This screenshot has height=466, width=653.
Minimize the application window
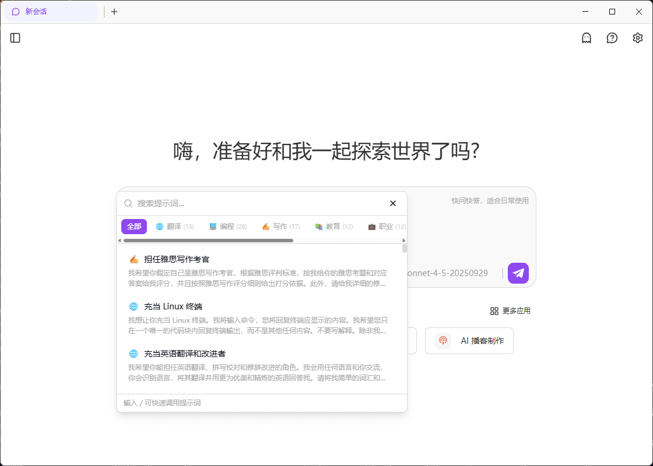[x=585, y=12]
